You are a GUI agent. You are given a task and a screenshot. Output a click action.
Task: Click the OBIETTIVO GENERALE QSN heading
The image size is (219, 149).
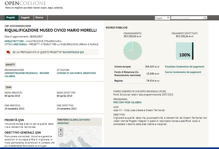[23, 133]
